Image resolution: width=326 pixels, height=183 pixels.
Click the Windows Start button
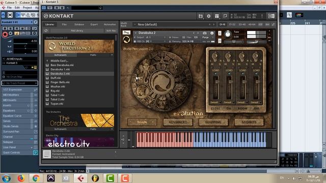(6, 178)
